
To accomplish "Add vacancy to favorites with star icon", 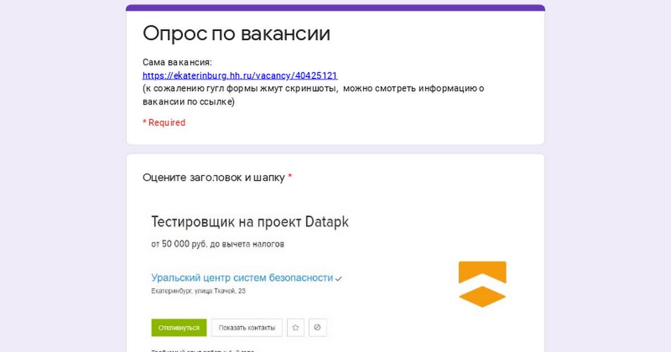I will point(296,328).
